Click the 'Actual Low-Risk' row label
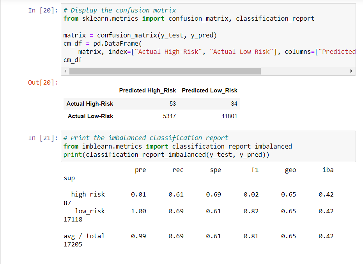 [x=90, y=116]
